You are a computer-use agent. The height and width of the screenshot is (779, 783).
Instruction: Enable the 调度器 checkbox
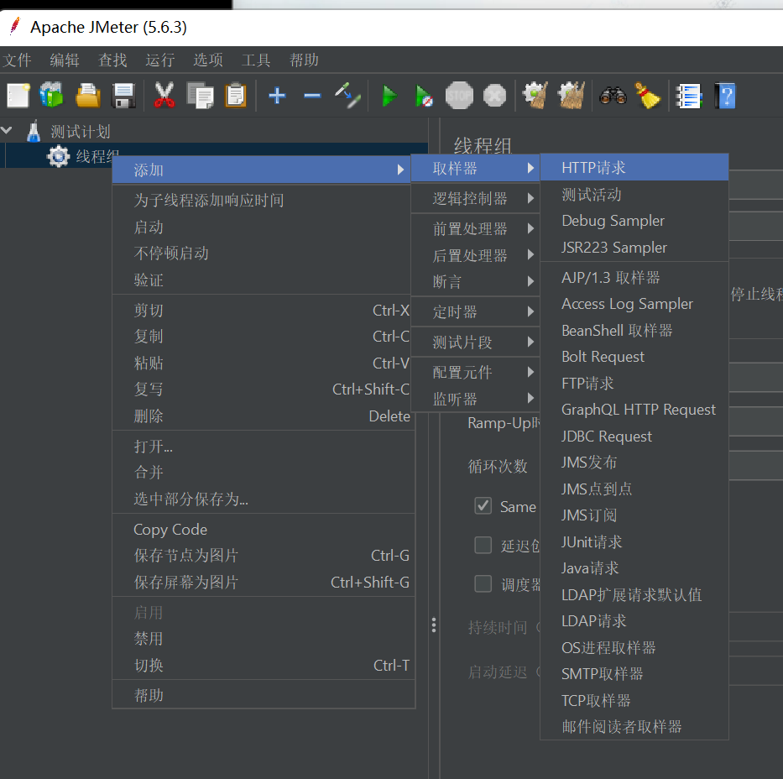pos(483,583)
